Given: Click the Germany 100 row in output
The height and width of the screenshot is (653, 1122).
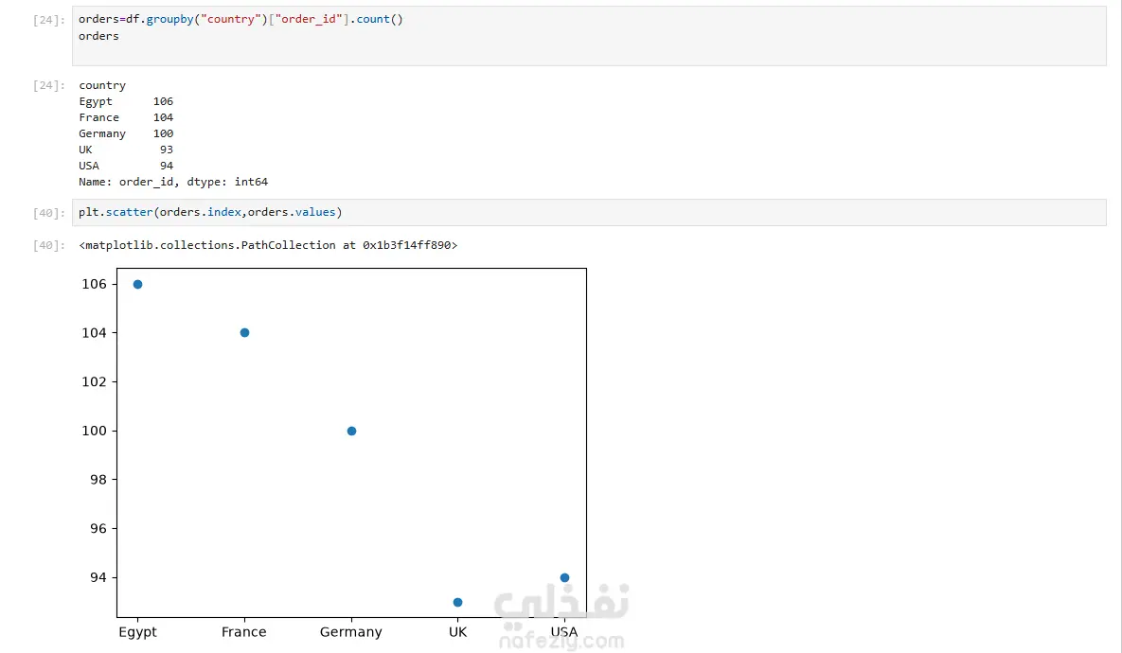Looking at the screenshot, I should [x=126, y=133].
